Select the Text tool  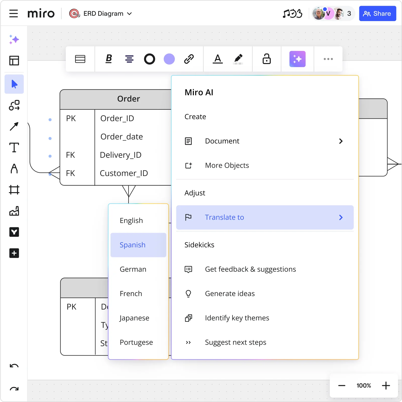[14, 147]
